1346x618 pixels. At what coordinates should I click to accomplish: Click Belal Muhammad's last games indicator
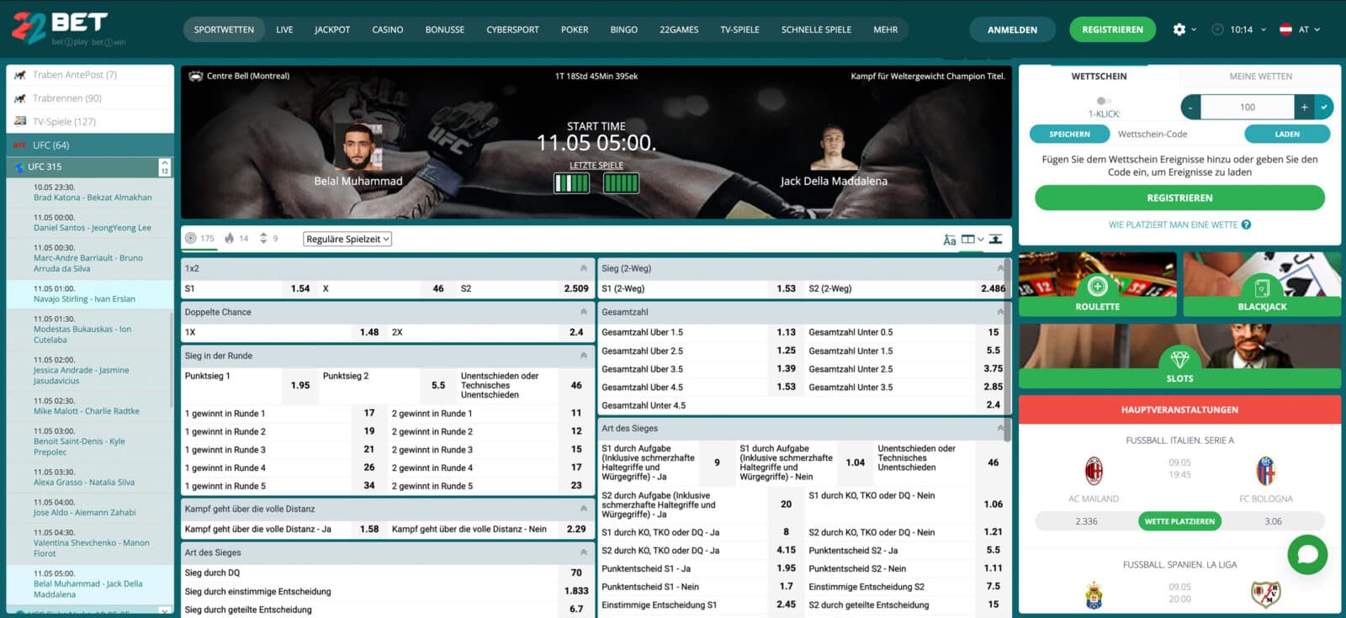point(571,182)
